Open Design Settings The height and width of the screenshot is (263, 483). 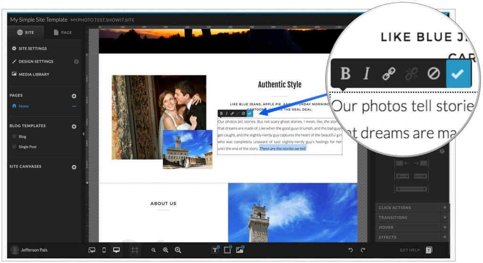click(x=33, y=61)
